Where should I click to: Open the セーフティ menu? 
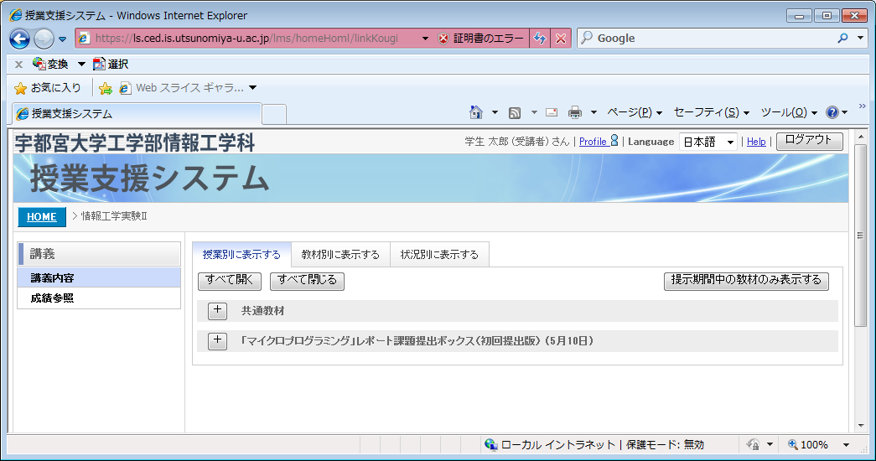(711, 112)
